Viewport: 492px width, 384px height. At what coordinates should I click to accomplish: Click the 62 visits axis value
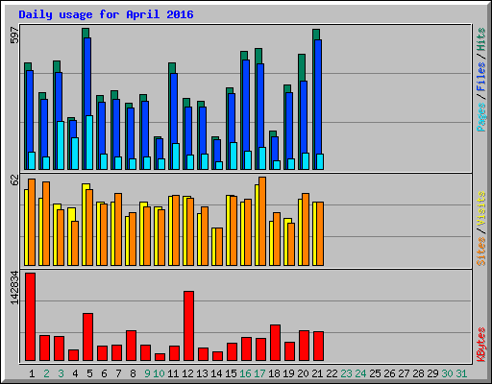14,180
